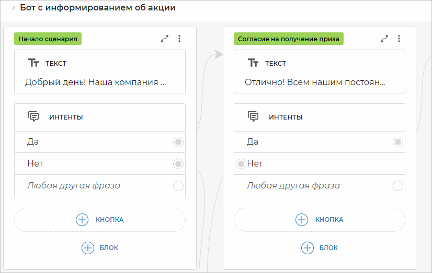Click Согласие на получение приза green label
The width and height of the screenshot is (432, 273).
pos(289,39)
